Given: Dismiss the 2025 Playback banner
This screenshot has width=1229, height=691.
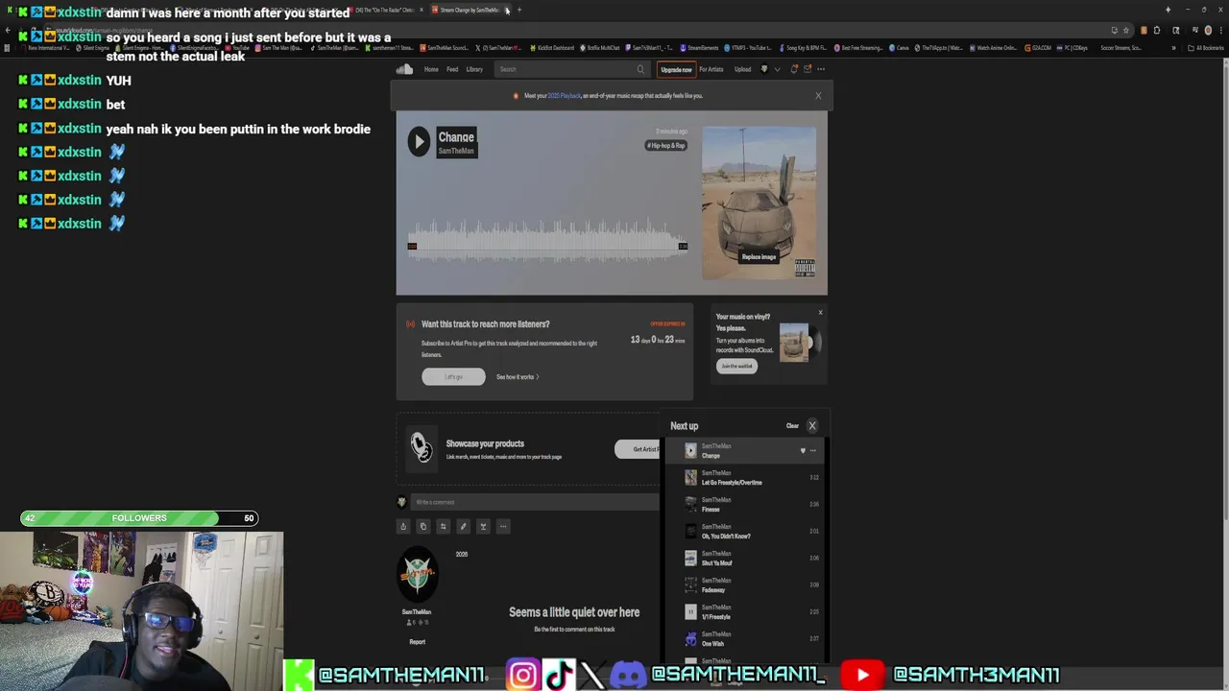Looking at the screenshot, I should [x=818, y=96].
